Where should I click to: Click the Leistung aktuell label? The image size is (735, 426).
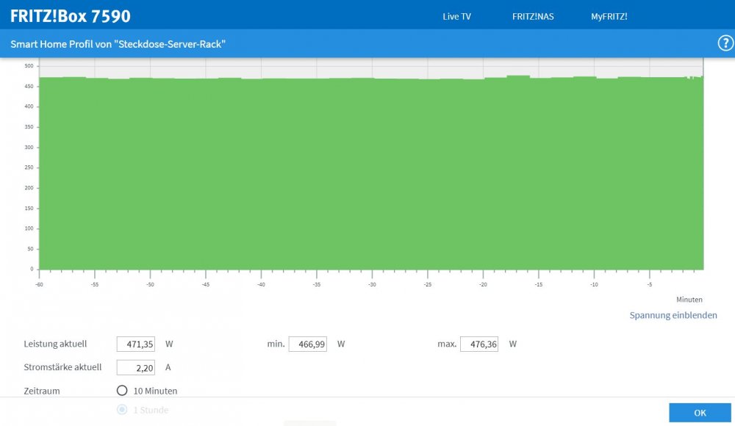(55, 344)
